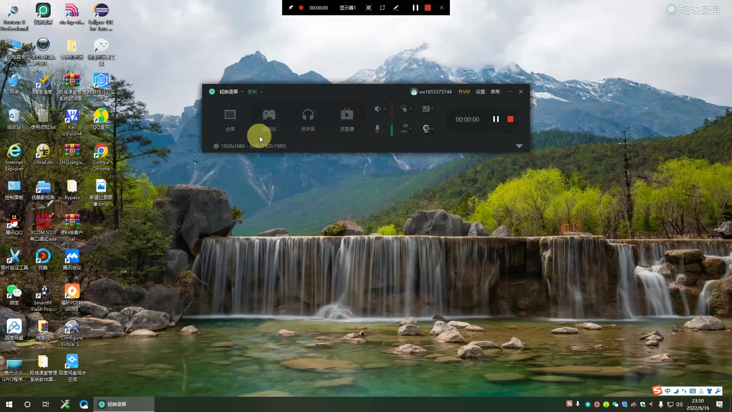Click the screenshot capture icon in floating toolbar
The height and width of the screenshot is (412, 732).
point(368,8)
